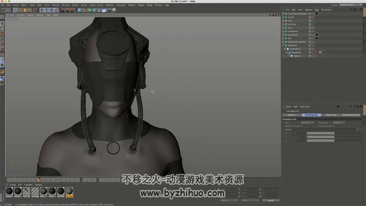
Task: Switch to the Object Axis tab
Action: pos(331,115)
